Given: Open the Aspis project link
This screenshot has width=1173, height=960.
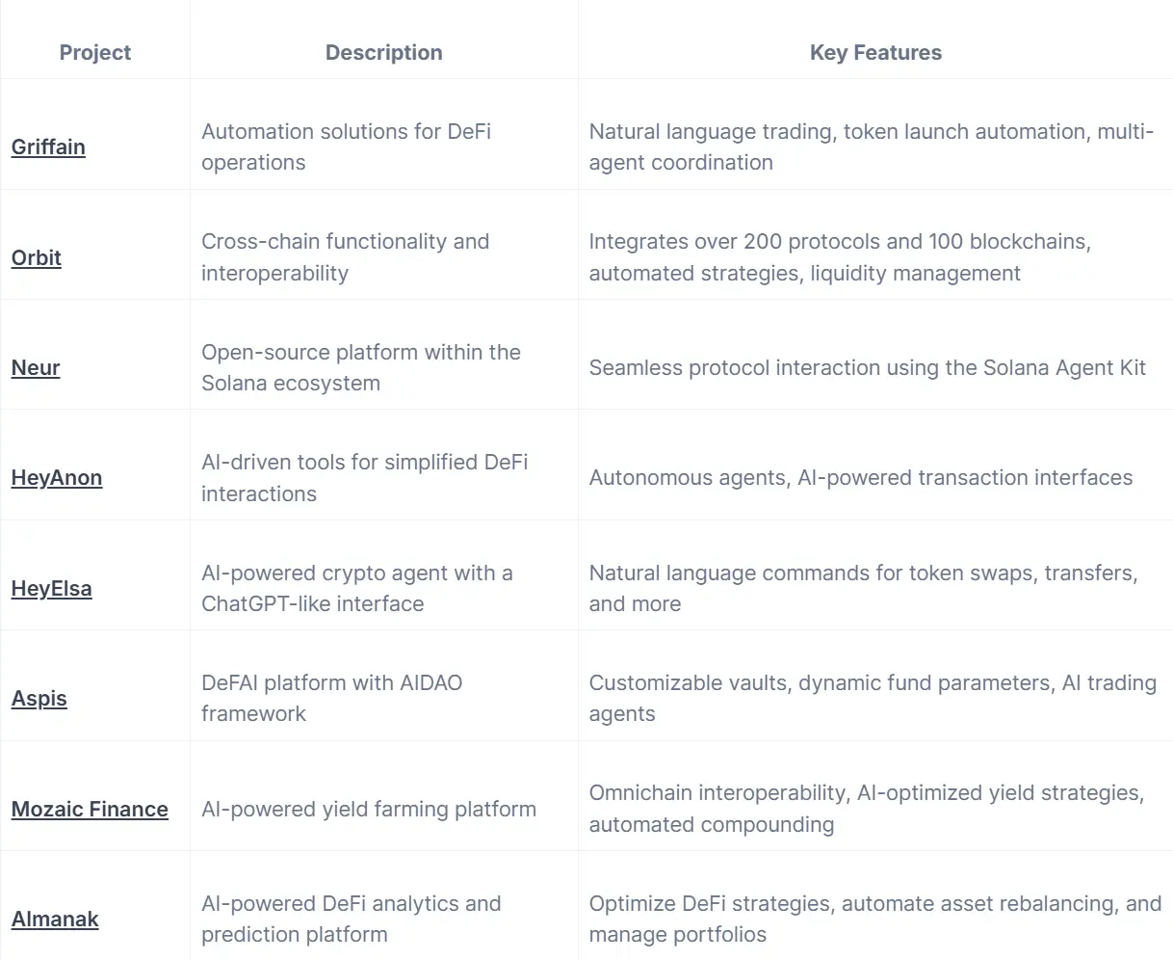Looking at the screenshot, I should [x=39, y=699].
